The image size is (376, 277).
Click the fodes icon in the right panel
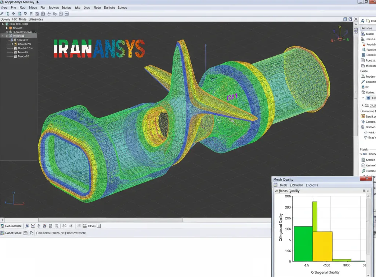coord(363,92)
